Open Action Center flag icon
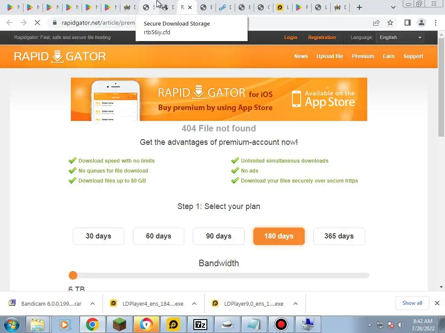 coord(391,325)
